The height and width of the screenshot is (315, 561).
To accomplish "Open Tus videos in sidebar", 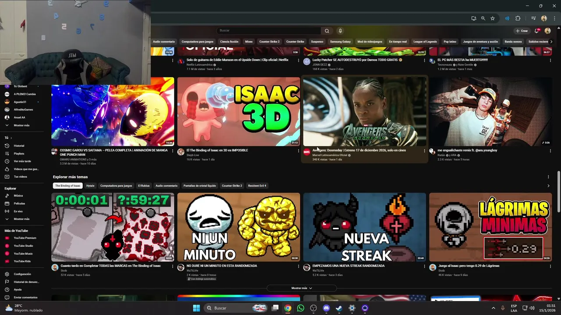I will (x=20, y=177).
